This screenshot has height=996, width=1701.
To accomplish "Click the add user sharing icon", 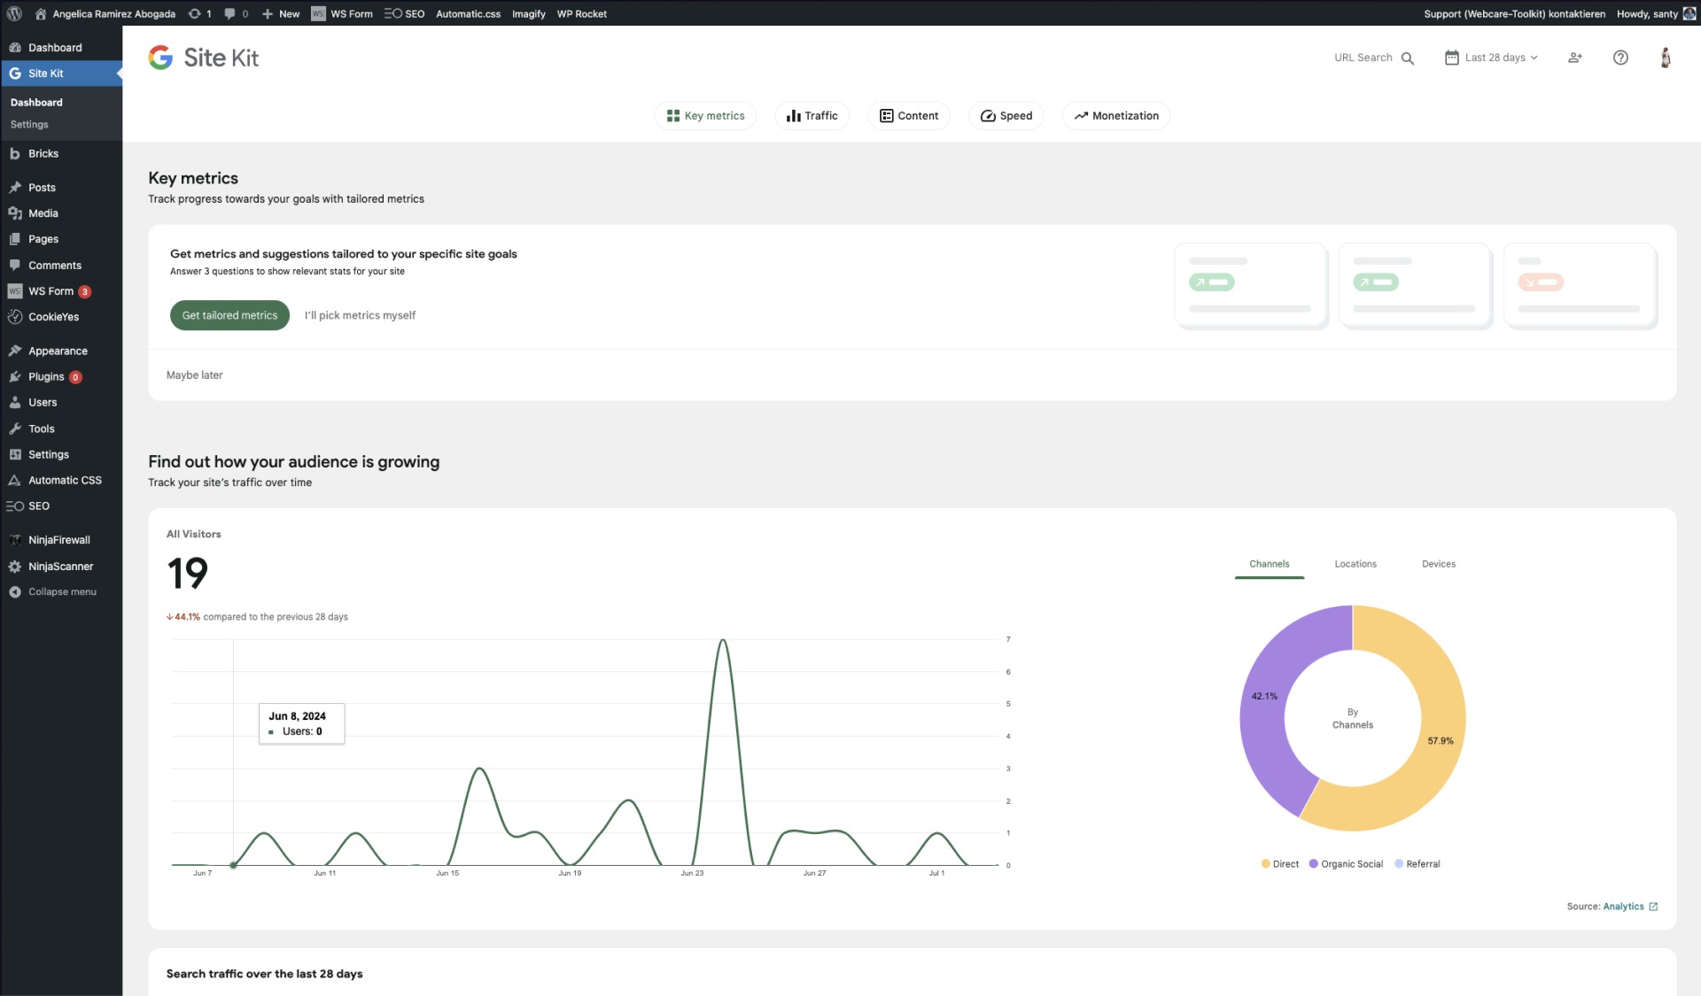I will click(x=1574, y=58).
